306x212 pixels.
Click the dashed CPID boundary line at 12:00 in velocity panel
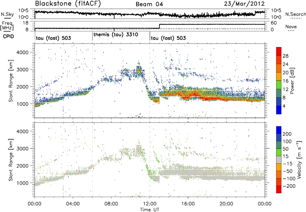click(x=150, y=160)
